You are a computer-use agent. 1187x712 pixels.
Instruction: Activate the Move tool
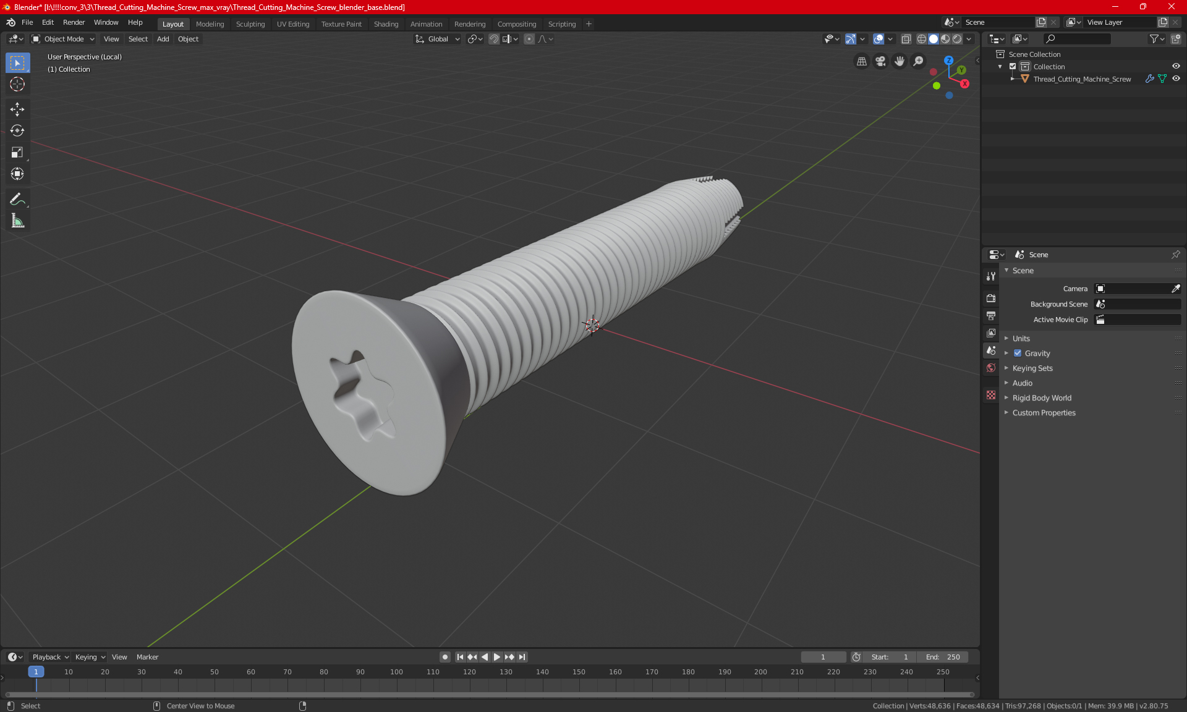coord(17,109)
